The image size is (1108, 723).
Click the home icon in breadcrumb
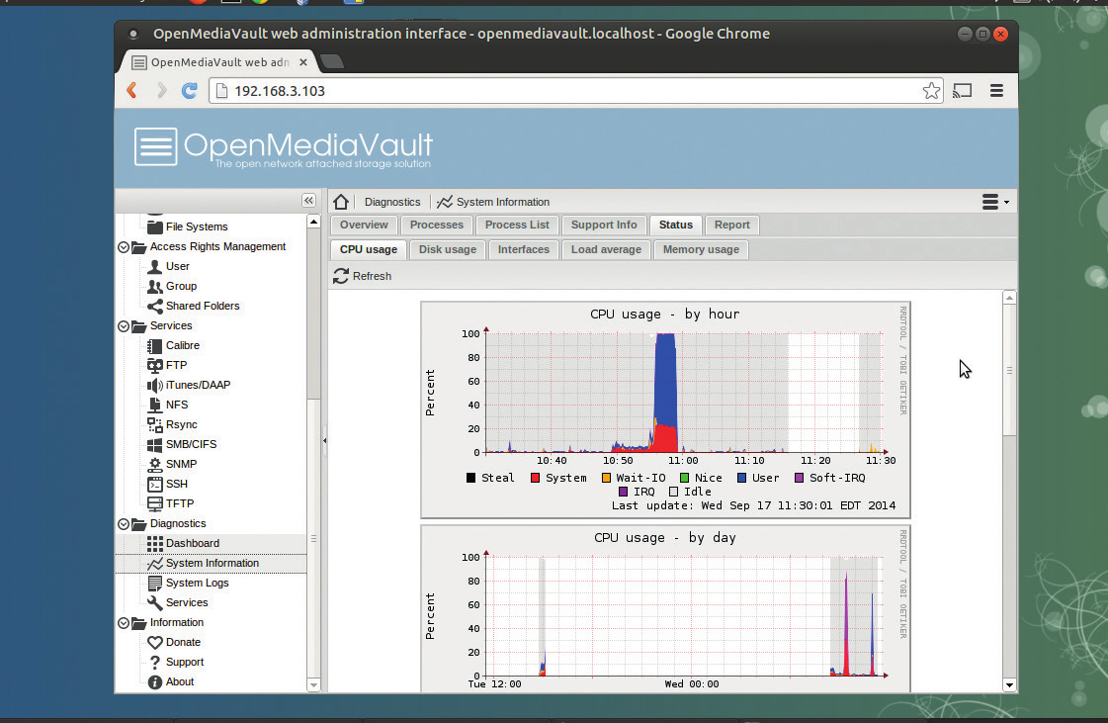[341, 202]
